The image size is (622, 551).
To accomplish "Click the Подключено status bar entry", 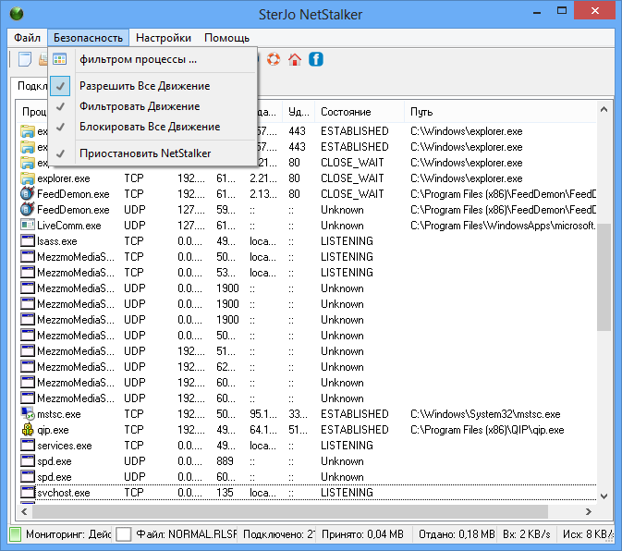I will (x=279, y=534).
